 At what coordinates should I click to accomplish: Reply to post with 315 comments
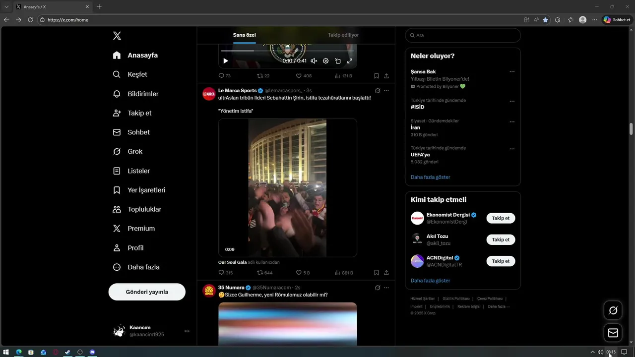226,273
